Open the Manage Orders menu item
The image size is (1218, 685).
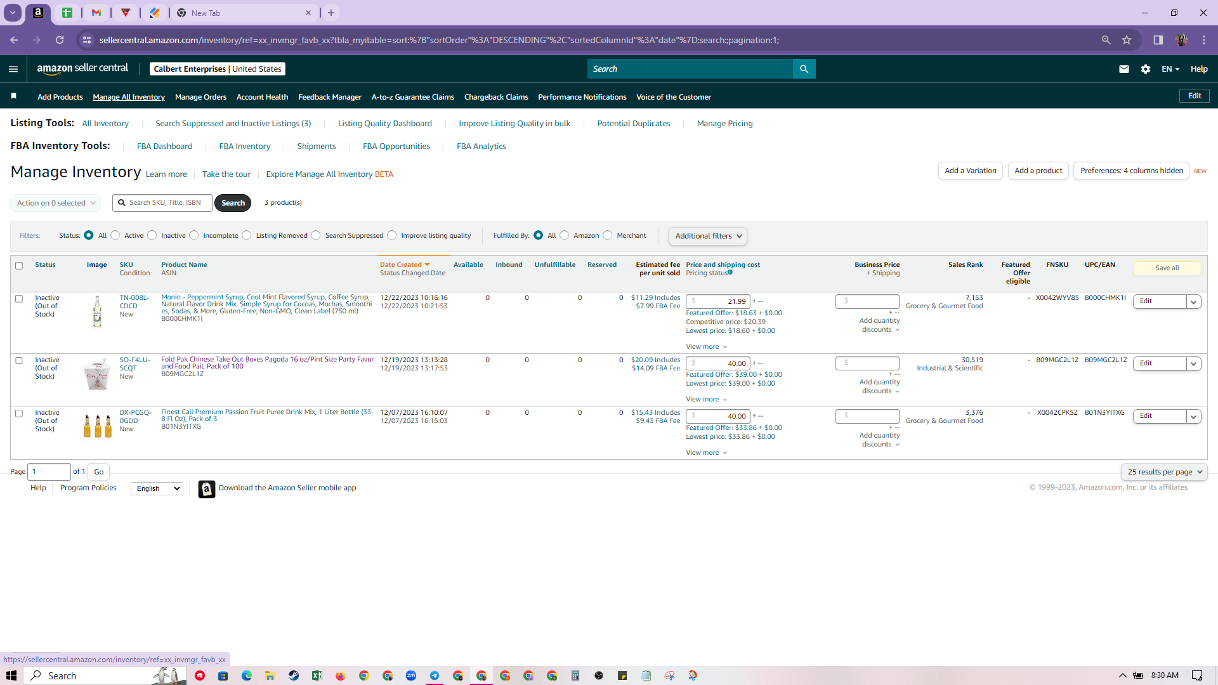[x=200, y=97]
